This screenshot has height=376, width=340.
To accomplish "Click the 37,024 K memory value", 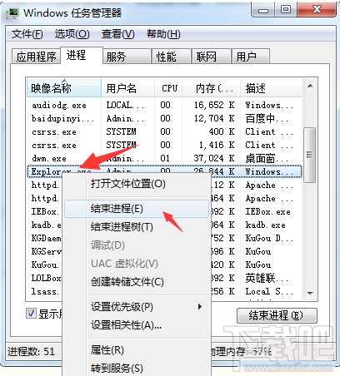I will pyautogui.click(x=214, y=158).
